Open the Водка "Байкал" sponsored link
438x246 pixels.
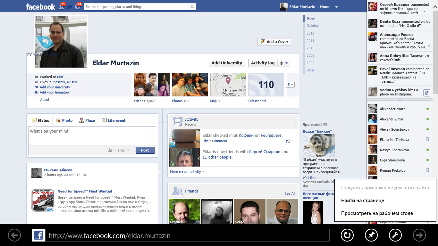(317, 131)
